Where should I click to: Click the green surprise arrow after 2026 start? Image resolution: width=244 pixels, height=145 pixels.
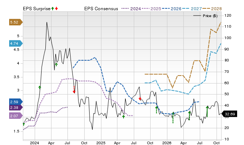(x=173, y=118)
